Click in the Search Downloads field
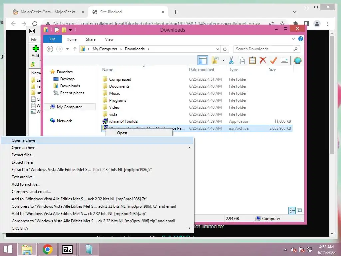The image size is (341, 256). [266, 49]
